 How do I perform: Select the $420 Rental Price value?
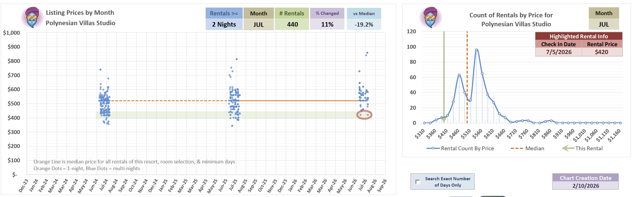click(x=602, y=52)
